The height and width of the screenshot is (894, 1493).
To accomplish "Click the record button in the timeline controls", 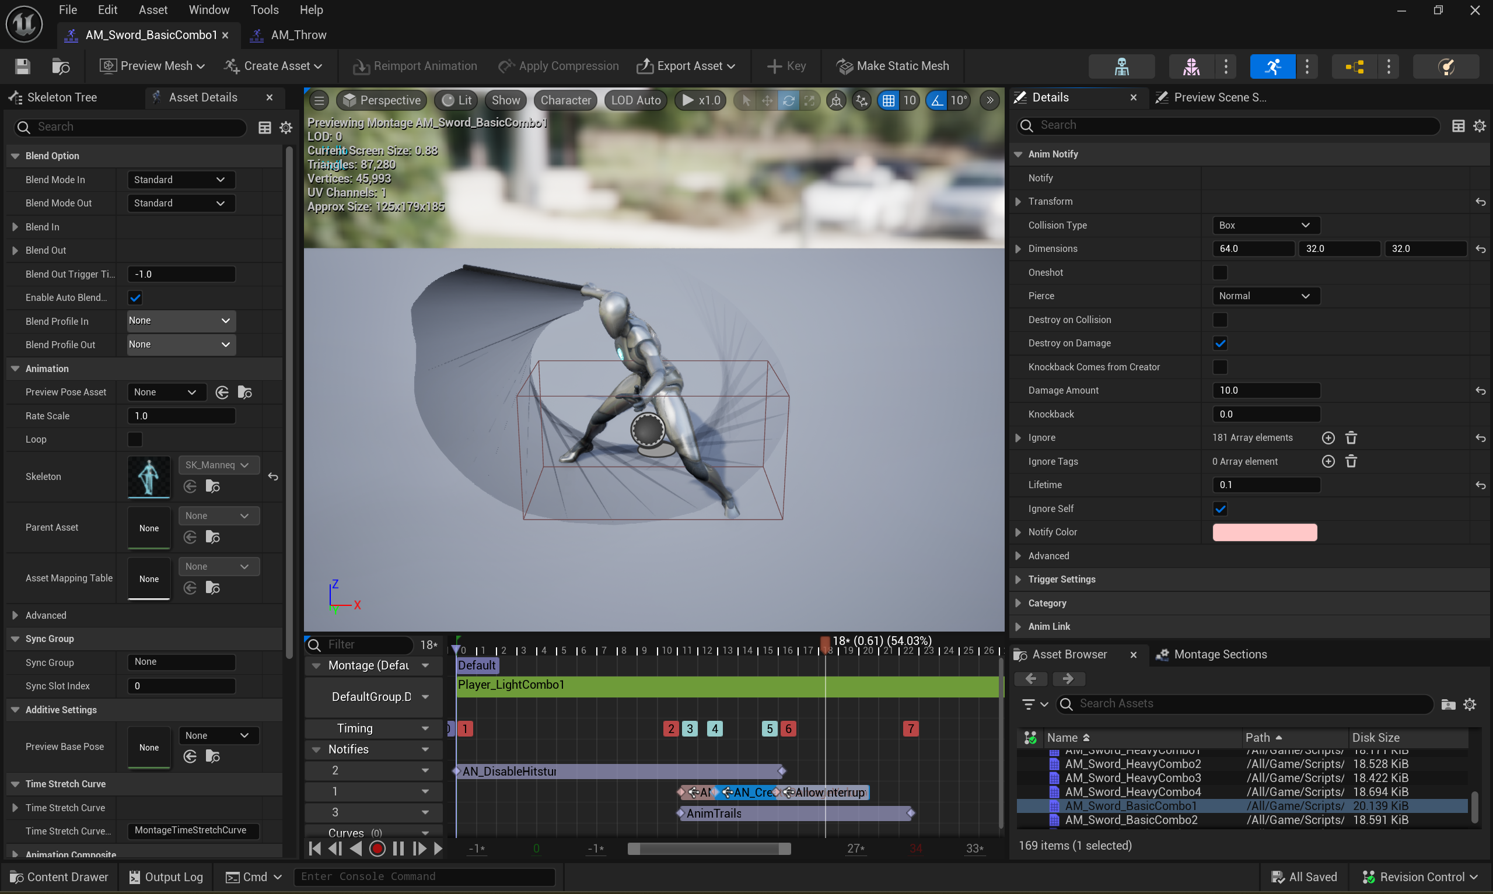I will [x=377, y=848].
